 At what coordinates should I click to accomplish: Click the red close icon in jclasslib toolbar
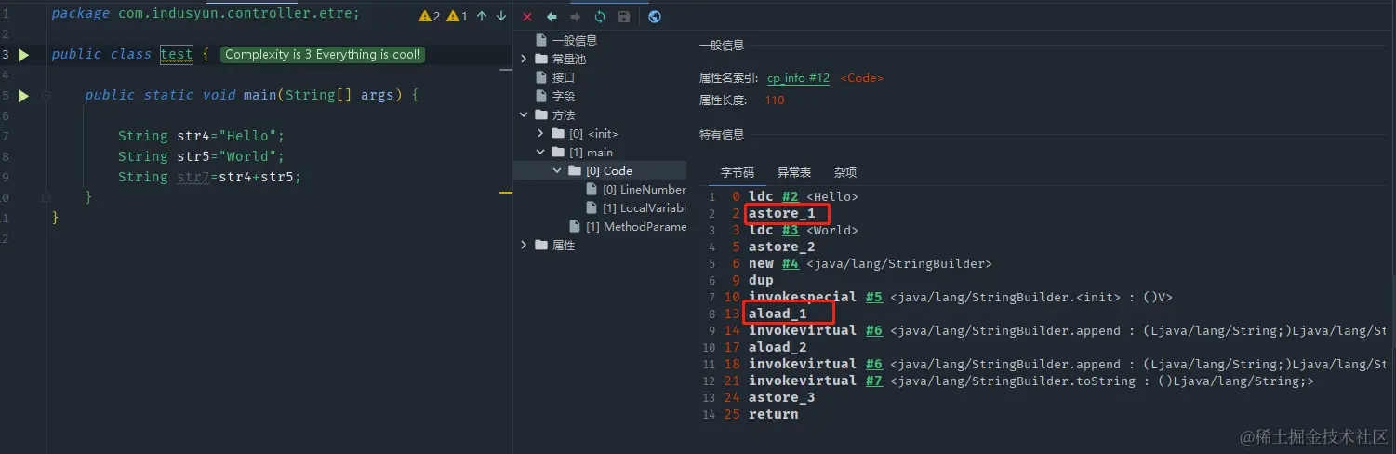527,17
